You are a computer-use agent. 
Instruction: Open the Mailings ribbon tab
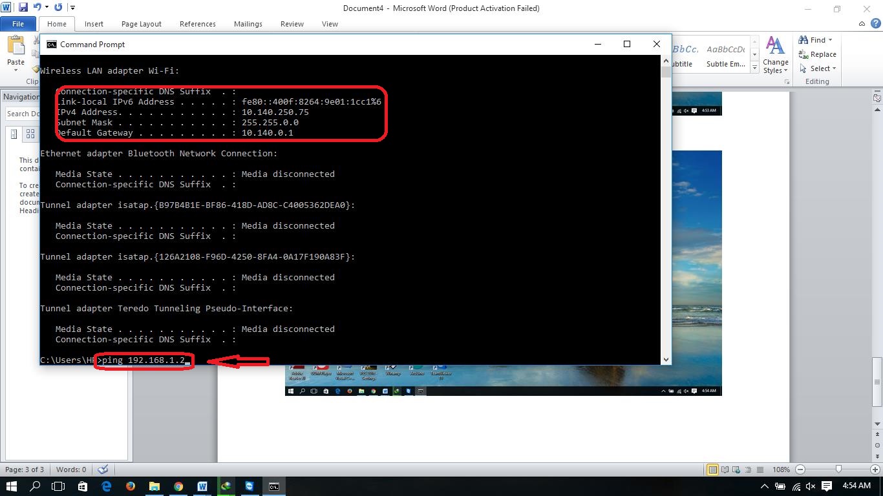[x=248, y=24]
